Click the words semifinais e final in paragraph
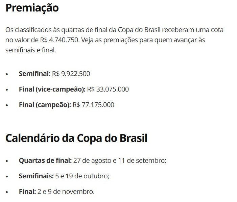 click(x=30, y=50)
